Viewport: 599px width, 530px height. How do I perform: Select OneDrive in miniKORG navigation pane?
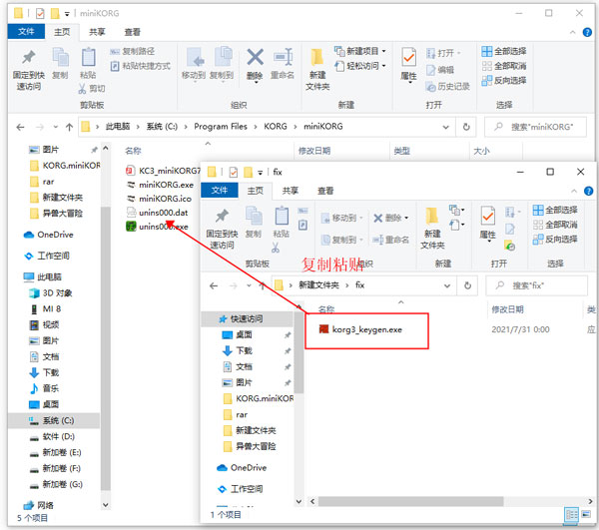pos(49,235)
